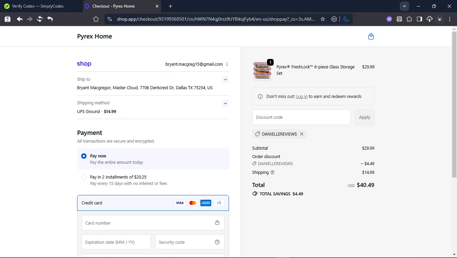Select the Checkout Pyrex Home tab
The image size is (457, 258).
[122, 6]
